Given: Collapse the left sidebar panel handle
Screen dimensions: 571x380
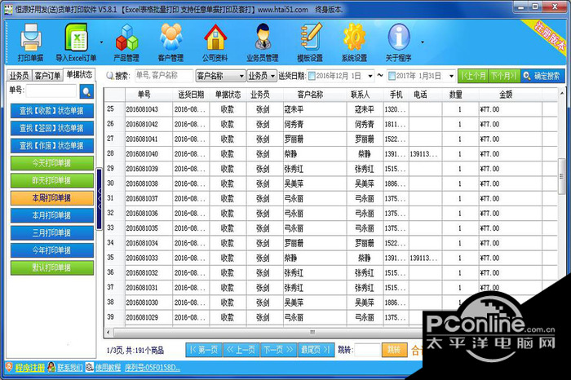Looking at the screenshot, I should click(99, 199).
